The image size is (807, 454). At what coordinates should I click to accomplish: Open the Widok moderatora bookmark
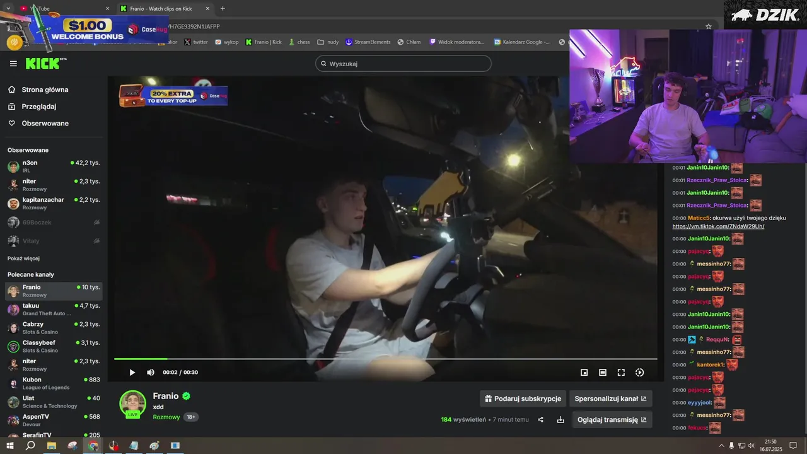coord(457,42)
